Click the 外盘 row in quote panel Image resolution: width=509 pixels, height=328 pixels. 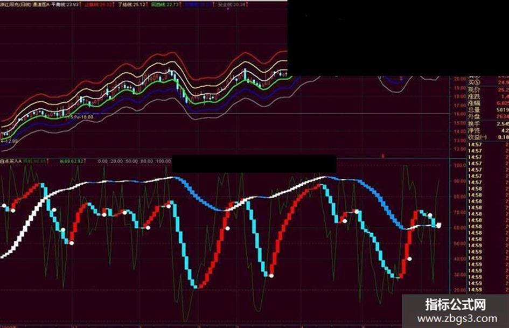point(488,116)
